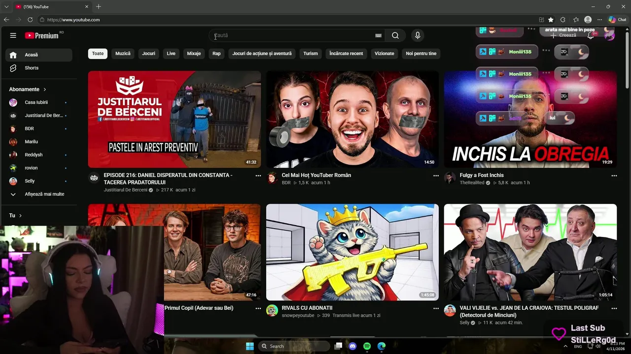631x354 pixels.
Task: Select the Mixaje filter chip
Action: click(x=194, y=54)
